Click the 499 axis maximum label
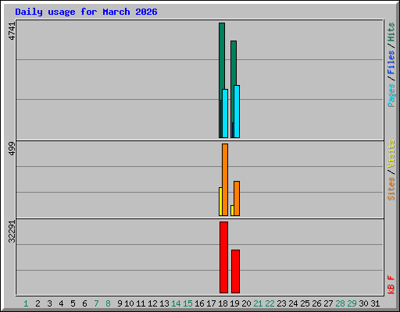 coord(12,148)
